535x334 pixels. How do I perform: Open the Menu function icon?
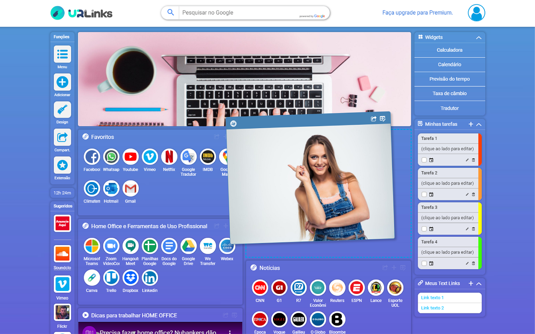[62, 54]
